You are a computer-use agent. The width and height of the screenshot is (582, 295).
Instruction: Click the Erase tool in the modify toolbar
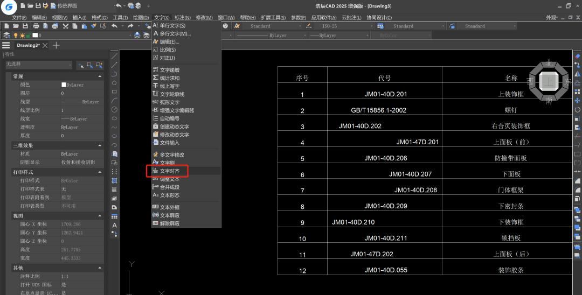point(577,56)
